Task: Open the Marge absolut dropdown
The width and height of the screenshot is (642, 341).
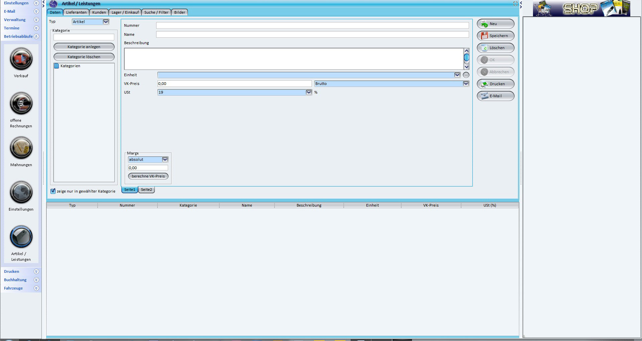Action: (165, 159)
